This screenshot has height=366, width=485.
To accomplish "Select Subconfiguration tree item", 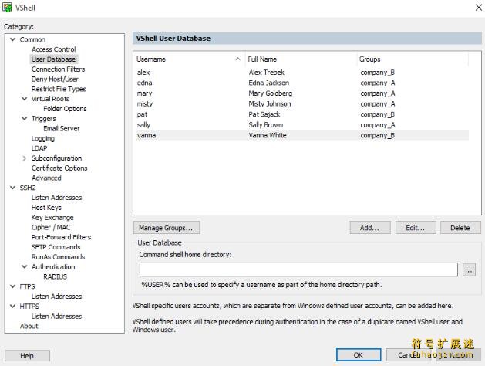I will tap(56, 158).
